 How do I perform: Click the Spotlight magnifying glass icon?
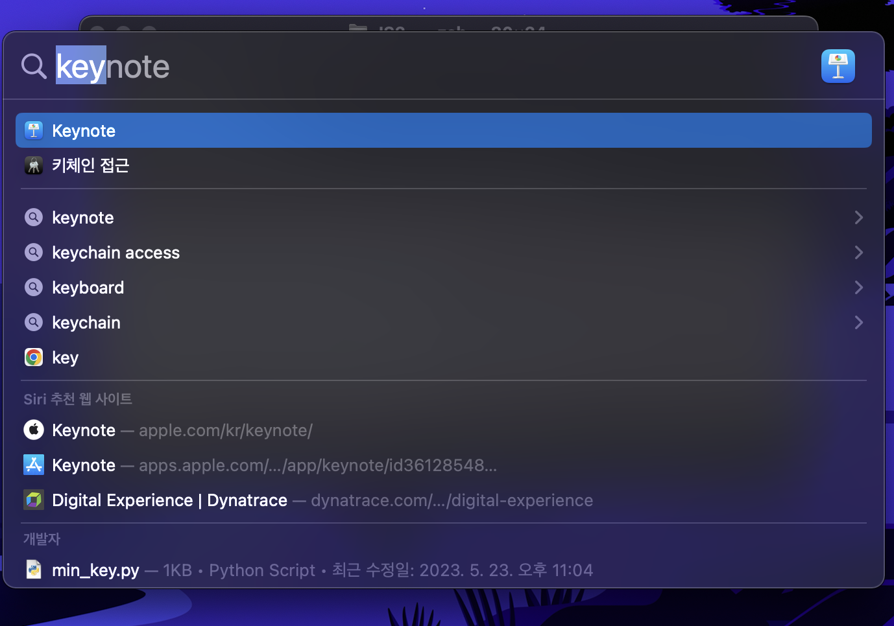coord(34,66)
